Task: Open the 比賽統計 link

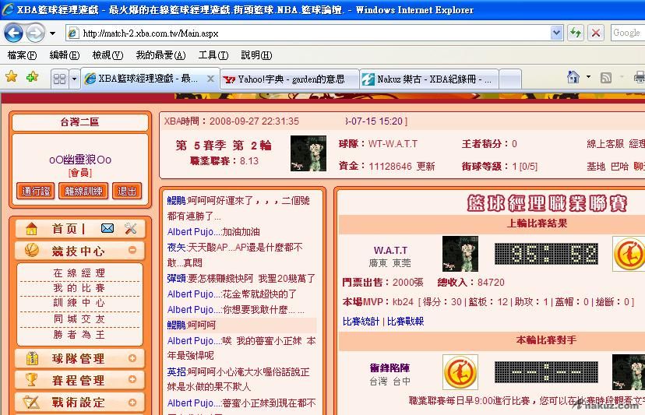Action: click(361, 321)
